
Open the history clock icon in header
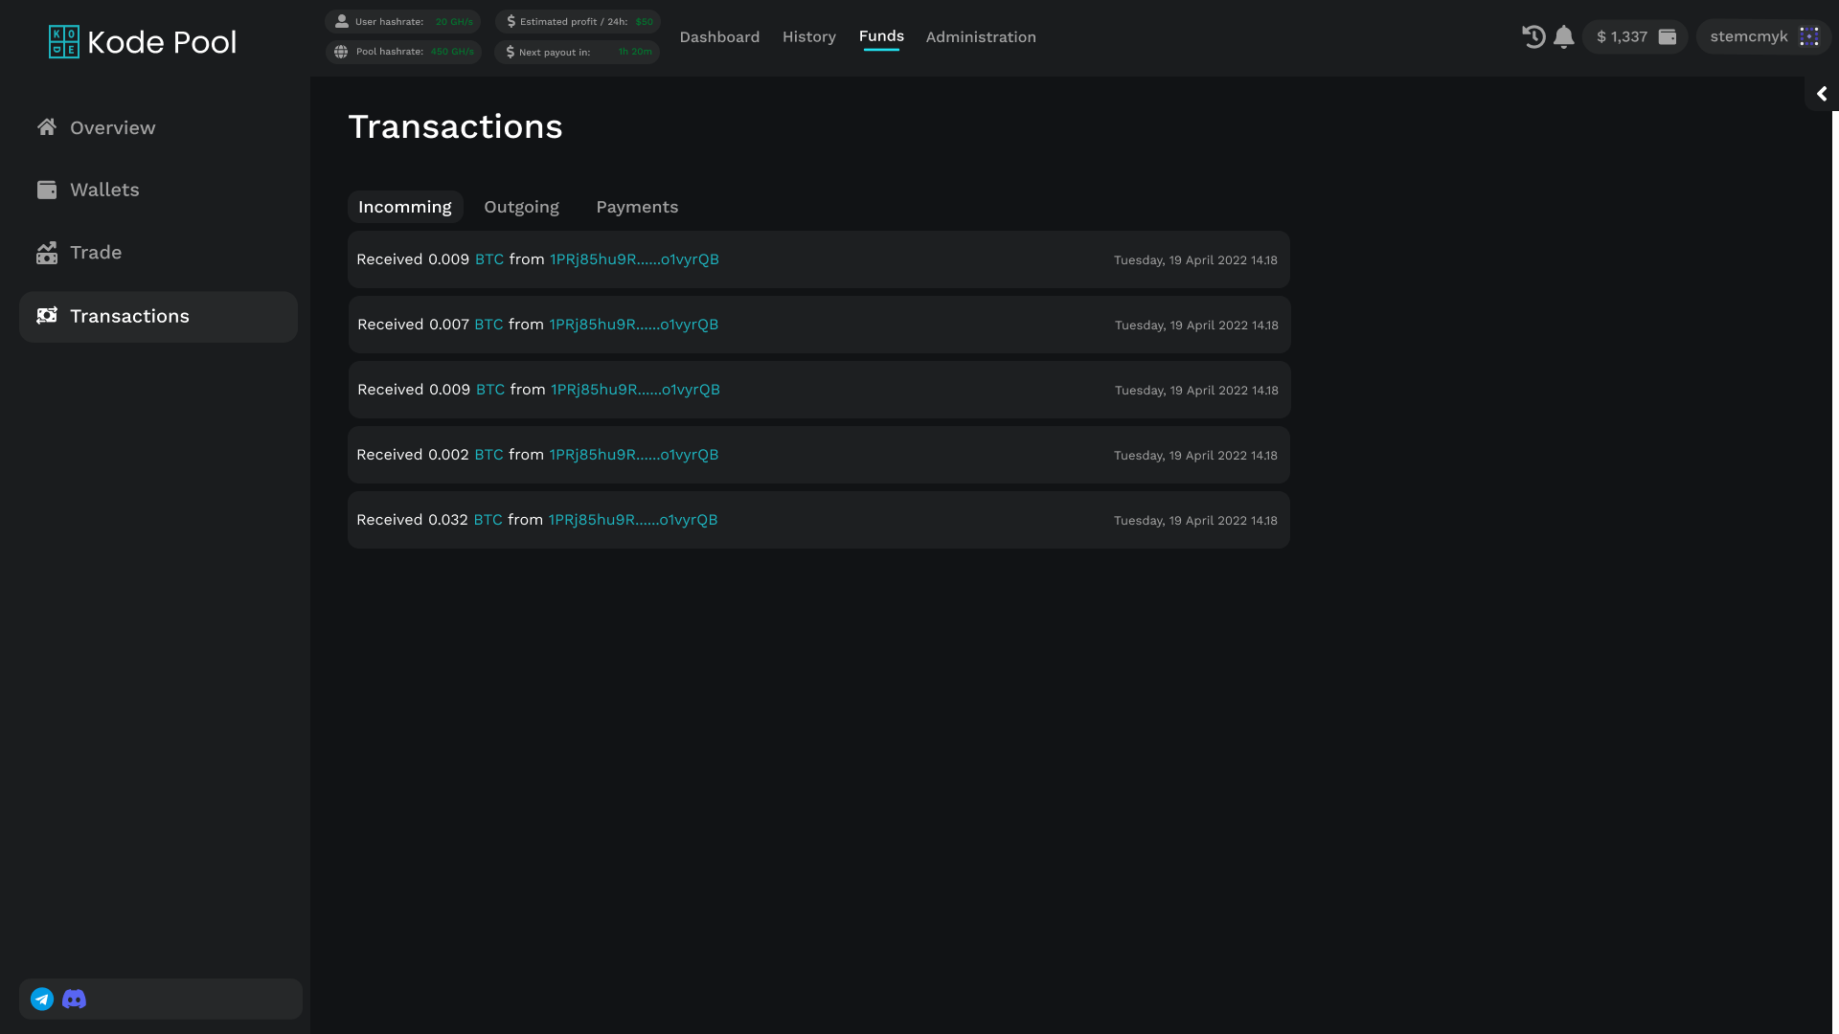(x=1533, y=36)
